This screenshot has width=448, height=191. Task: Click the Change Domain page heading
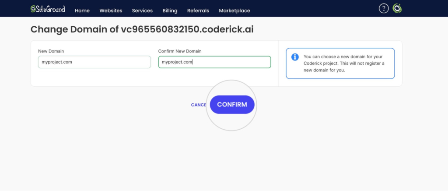(x=142, y=29)
